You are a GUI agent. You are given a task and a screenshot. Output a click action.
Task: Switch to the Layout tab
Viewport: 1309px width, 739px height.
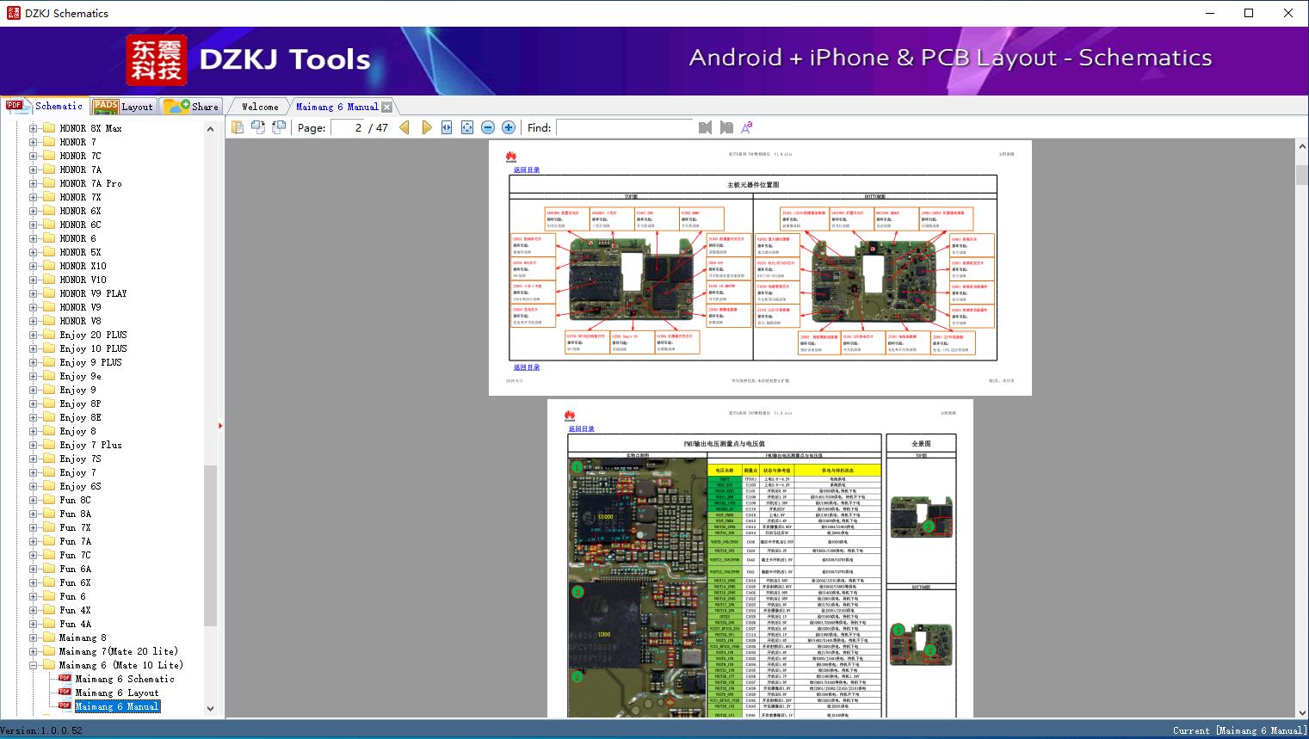pos(124,107)
